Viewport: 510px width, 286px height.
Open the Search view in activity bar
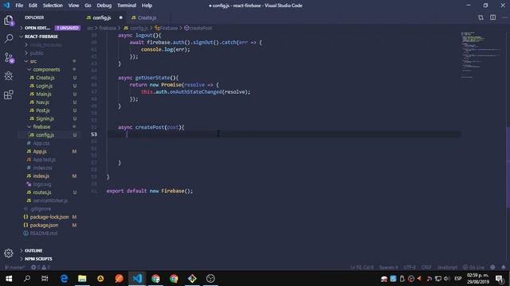[x=9, y=39]
